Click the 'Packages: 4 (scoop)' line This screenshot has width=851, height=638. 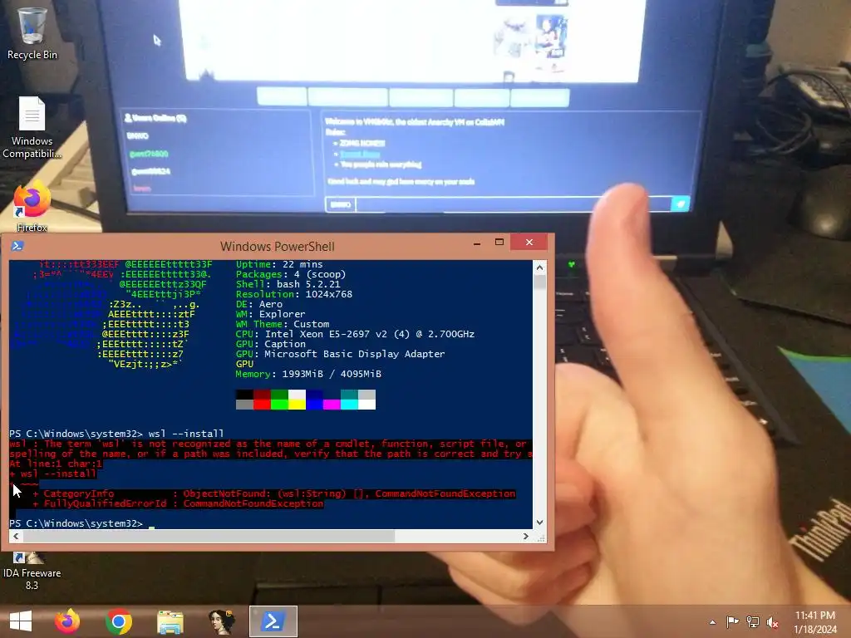click(291, 274)
